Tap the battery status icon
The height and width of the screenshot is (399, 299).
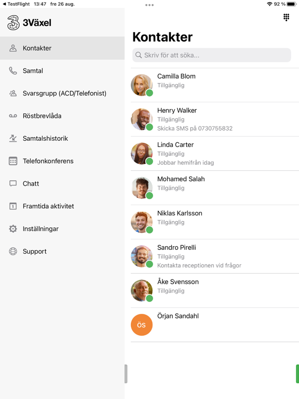click(292, 4)
